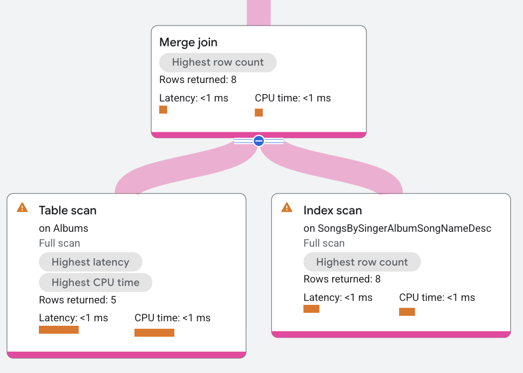Image resolution: width=523 pixels, height=373 pixels.
Task: Collapse the Merge join node children
Action: coord(259,141)
